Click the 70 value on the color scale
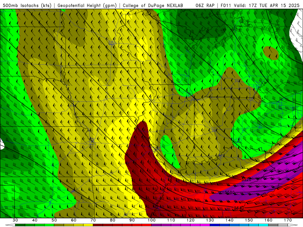The image size is (303, 227). [93, 220]
